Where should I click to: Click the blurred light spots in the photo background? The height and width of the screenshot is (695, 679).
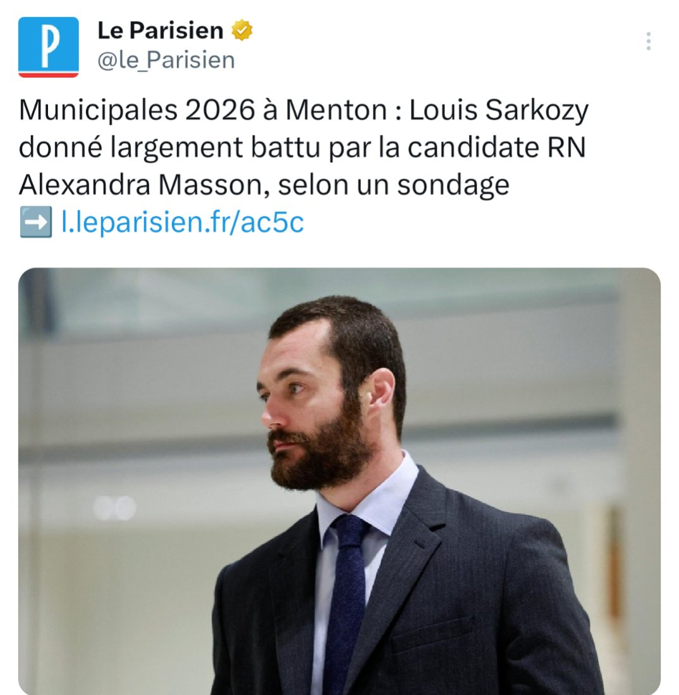[x=115, y=508]
